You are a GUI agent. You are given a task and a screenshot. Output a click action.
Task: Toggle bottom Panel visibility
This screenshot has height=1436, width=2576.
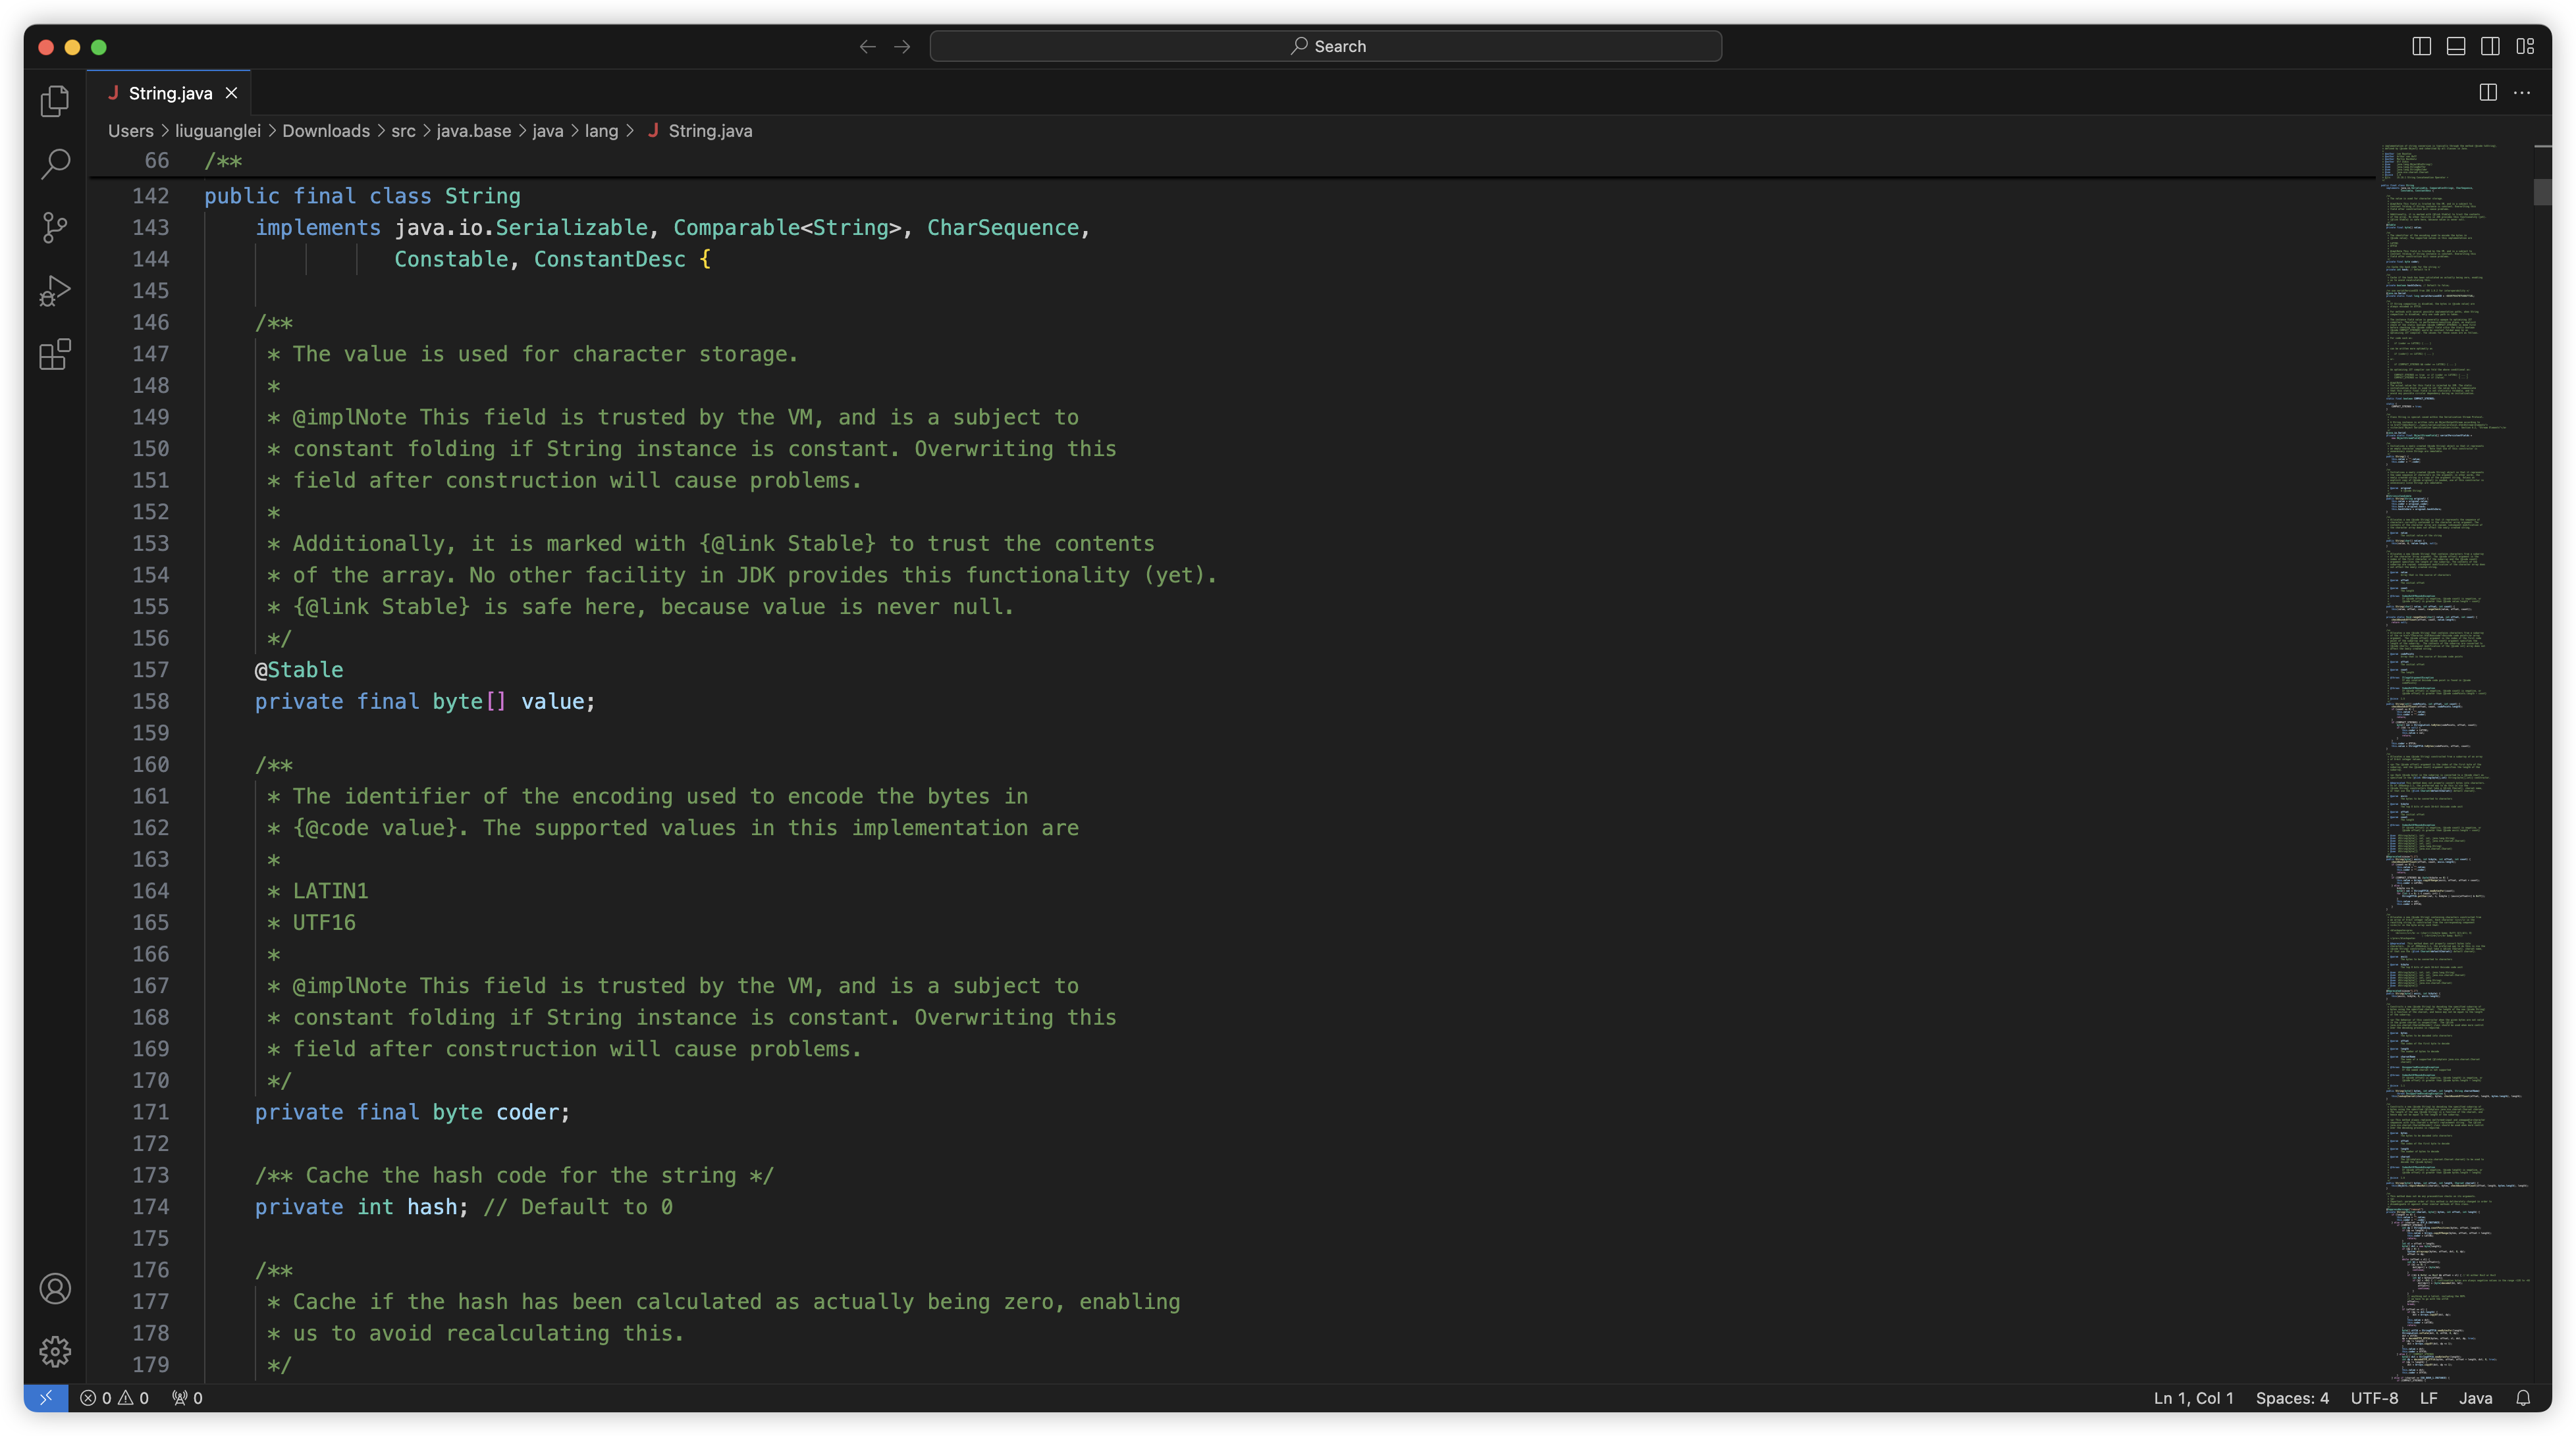(2456, 46)
